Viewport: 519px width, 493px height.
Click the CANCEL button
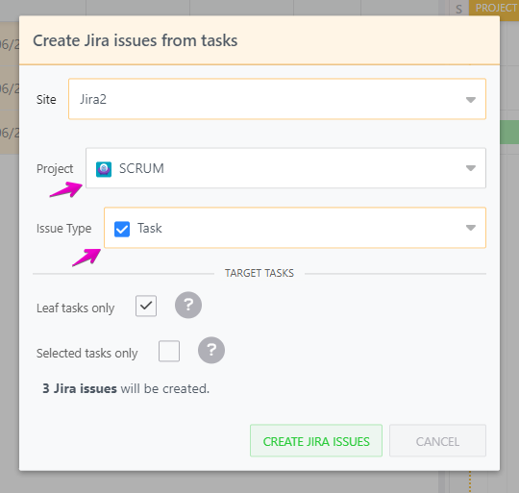pyautogui.click(x=437, y=441)
